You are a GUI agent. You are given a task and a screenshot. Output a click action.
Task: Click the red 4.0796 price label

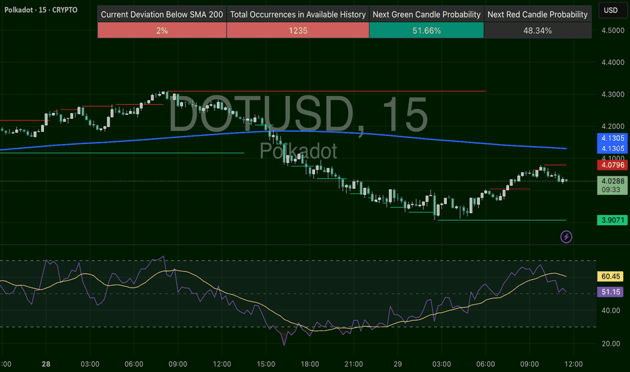tap(612, 165)
